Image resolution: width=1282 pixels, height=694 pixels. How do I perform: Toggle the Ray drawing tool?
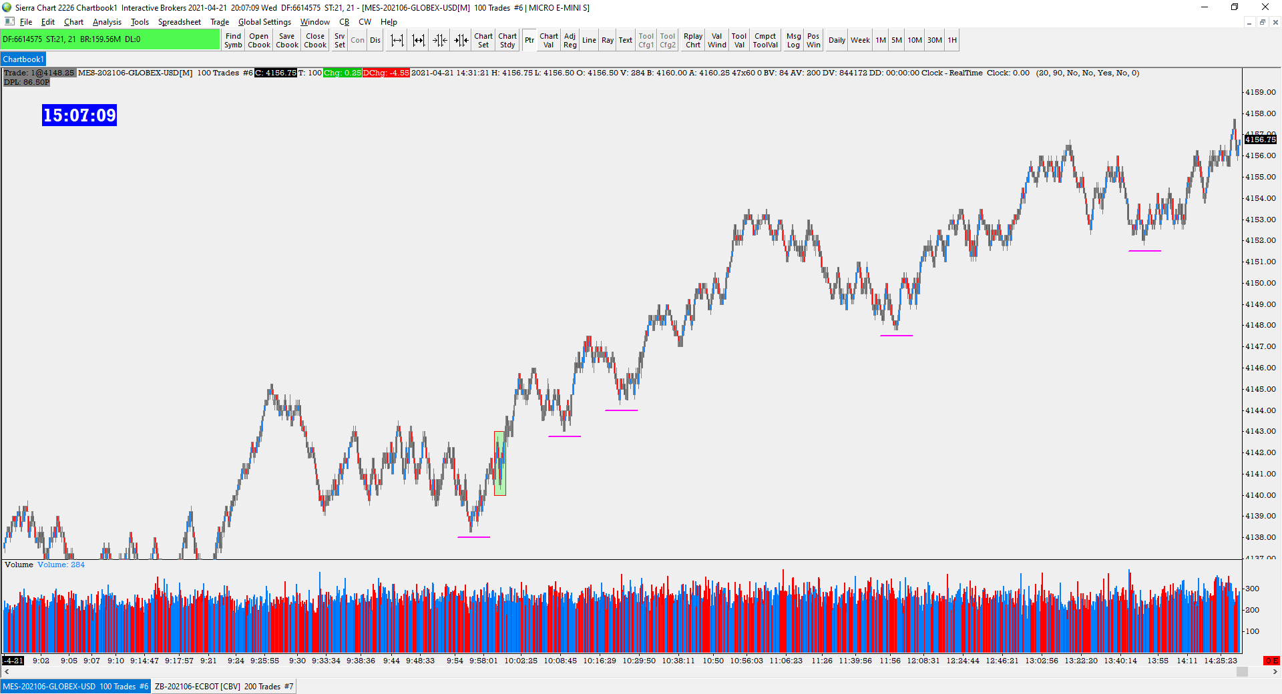point(608,40)
